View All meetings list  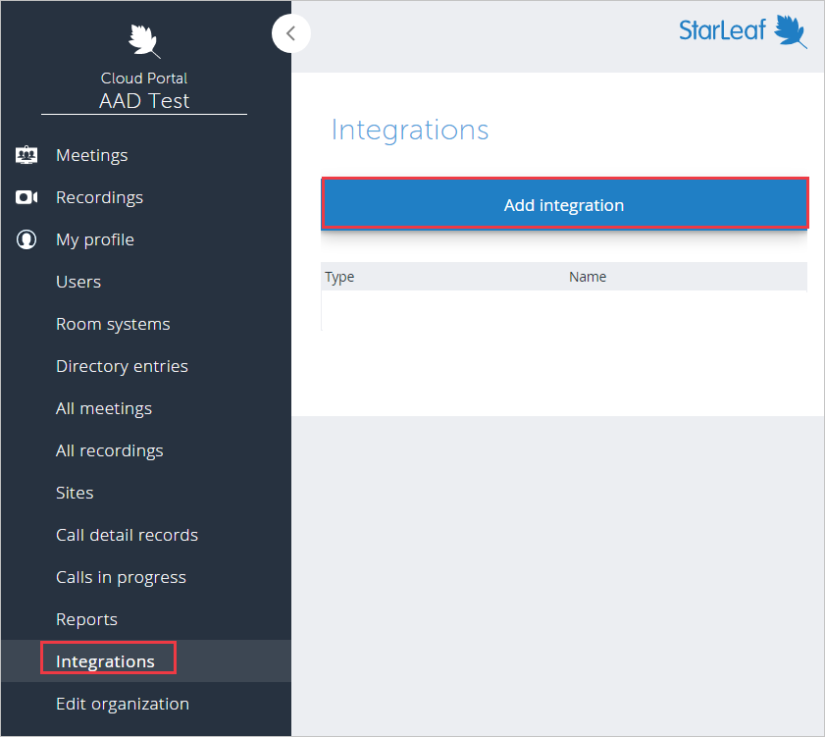[104, 408]
